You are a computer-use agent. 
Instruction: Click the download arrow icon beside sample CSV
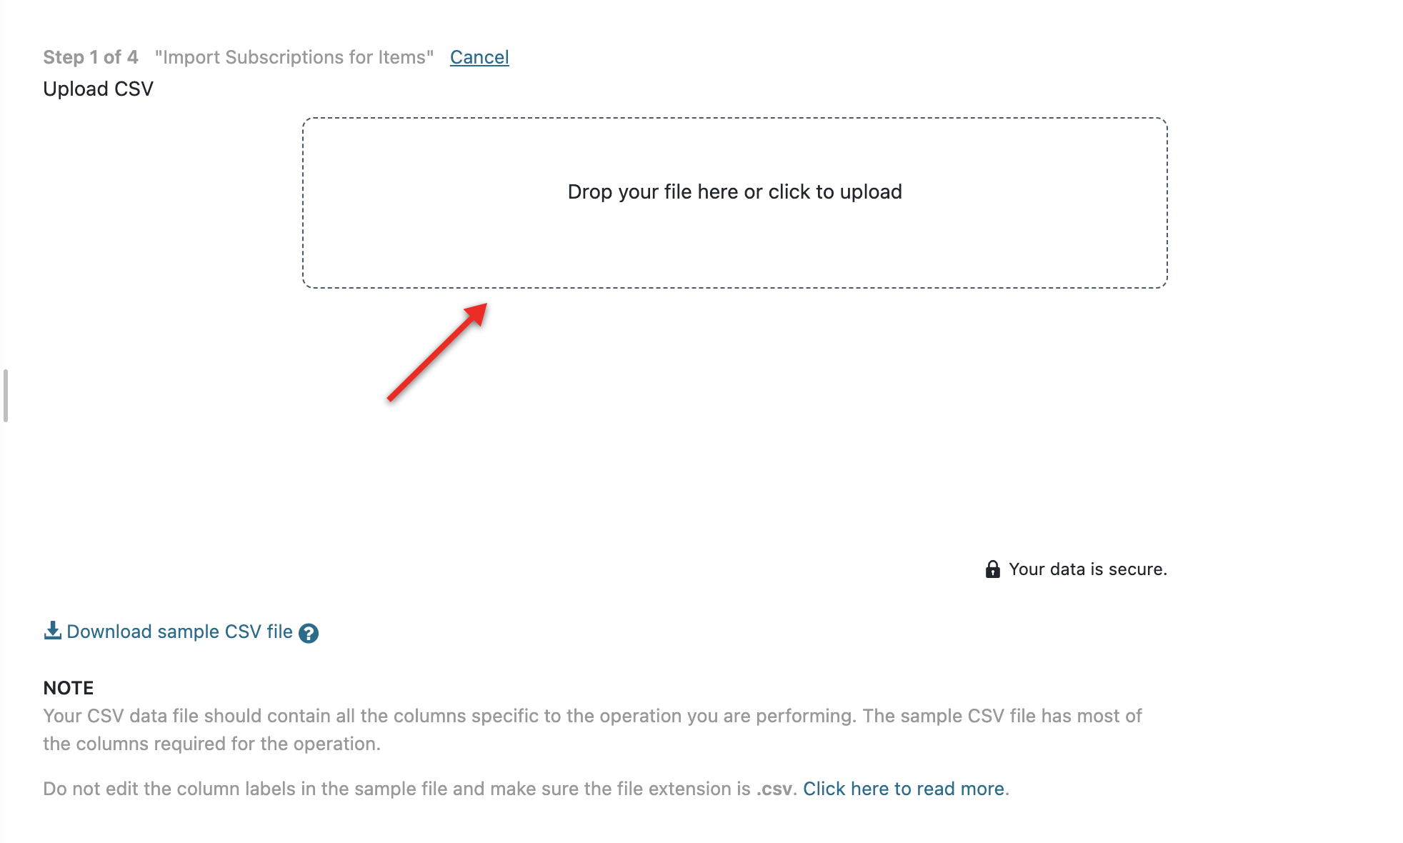pos(52,631)
